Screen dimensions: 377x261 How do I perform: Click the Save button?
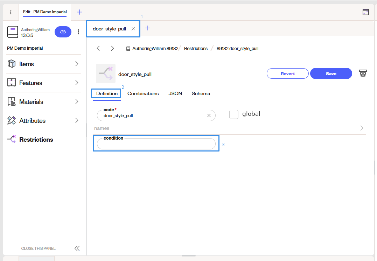point(331,73)
